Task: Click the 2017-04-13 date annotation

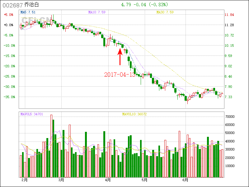Action: (x=120, y=74)
